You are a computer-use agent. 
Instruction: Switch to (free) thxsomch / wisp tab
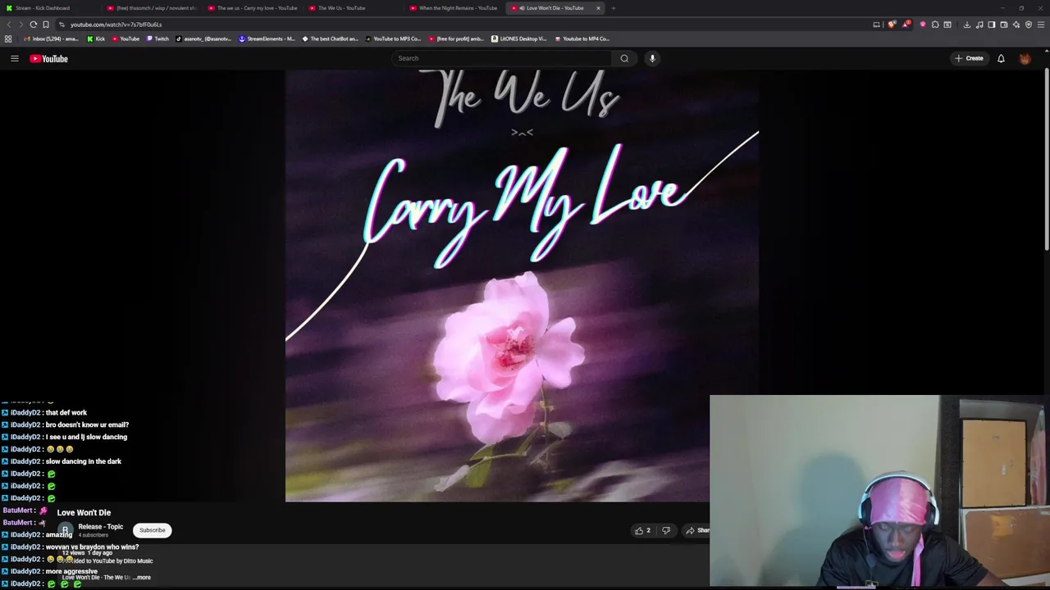pos(152,8)
